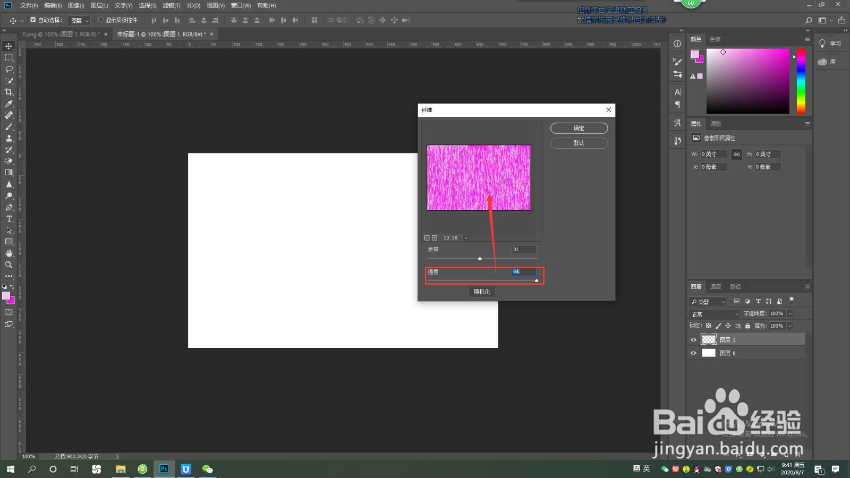Open the 图层 auto-select target dropdown
850x478 pixels.
pyautogui.click(x=80, y=20)
